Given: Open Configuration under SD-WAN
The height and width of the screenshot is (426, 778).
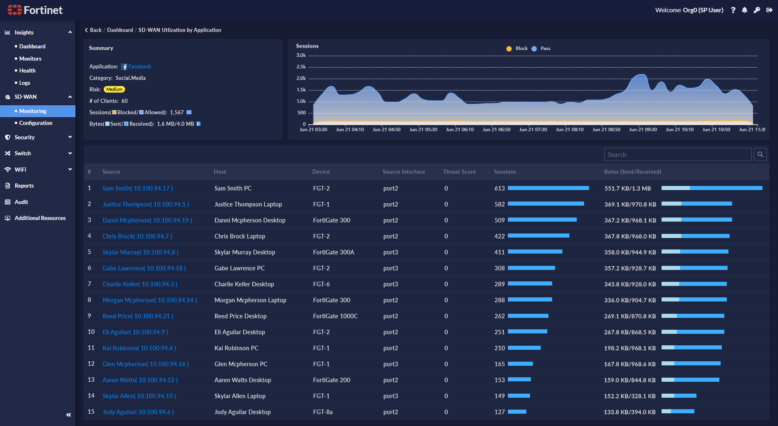Looking at the screenshot, I should pyautogui.click(x=36, y=123).
